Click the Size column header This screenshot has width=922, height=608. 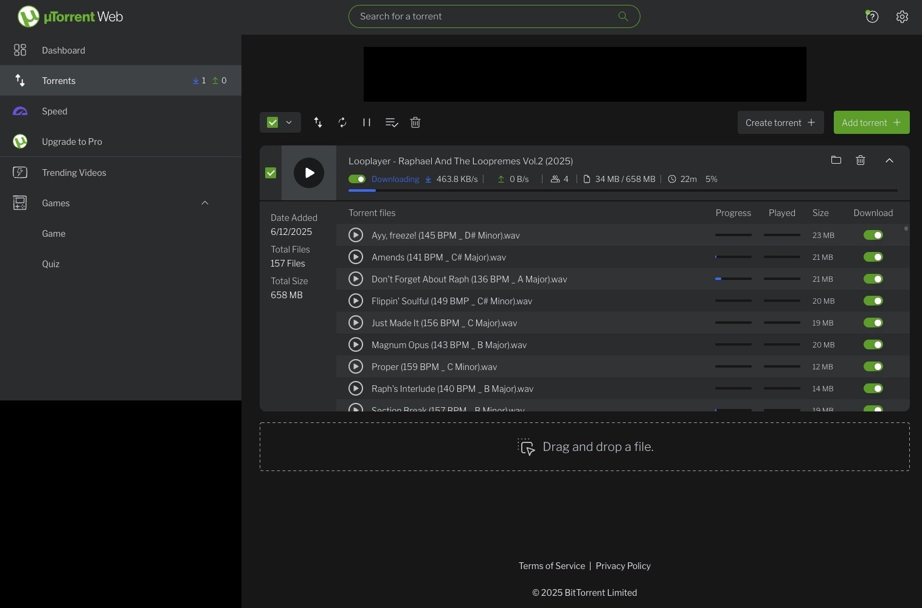pyautogui.click(x=820, y=212)
